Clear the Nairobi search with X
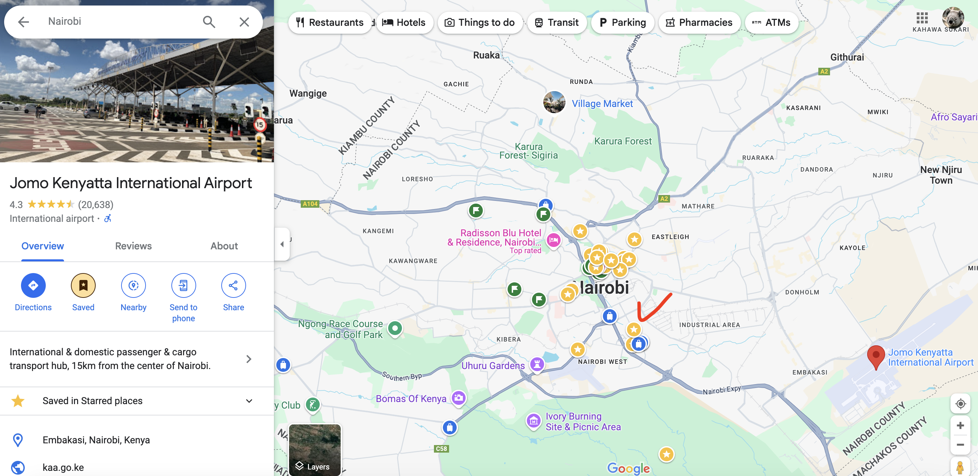Image resolution: width=978 pixels, height=476 pixels. pyautogui.click(x=244, y=22)
